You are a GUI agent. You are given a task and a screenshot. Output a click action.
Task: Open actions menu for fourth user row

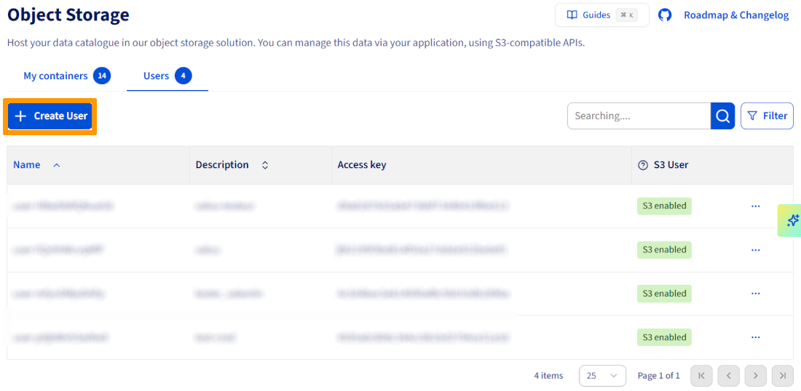pos(755,337)
